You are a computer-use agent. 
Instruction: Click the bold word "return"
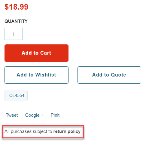coord(60,132)
